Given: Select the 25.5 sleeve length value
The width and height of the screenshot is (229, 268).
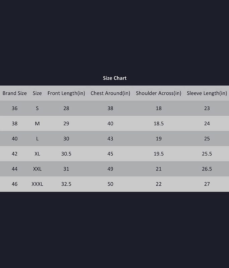Looking at the screenshot, I should [207, 154].
